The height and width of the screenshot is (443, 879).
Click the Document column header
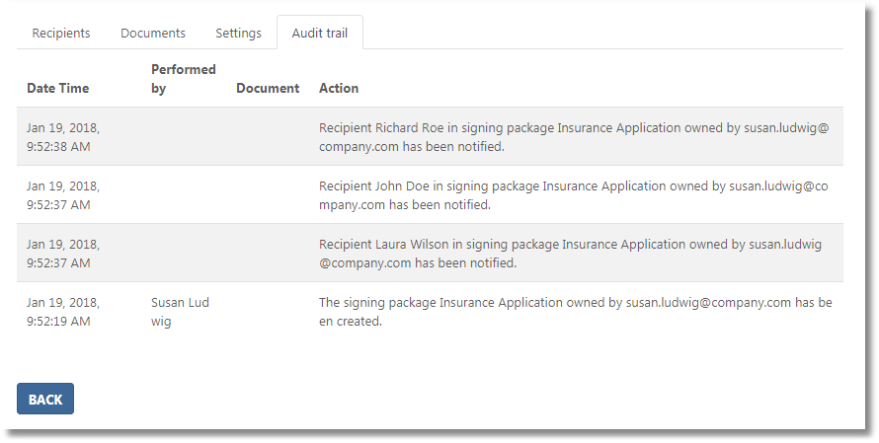tap(268, 88)
